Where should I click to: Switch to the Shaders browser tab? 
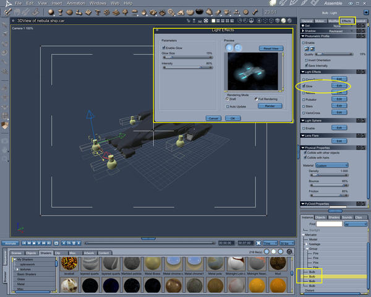[46, 253]
